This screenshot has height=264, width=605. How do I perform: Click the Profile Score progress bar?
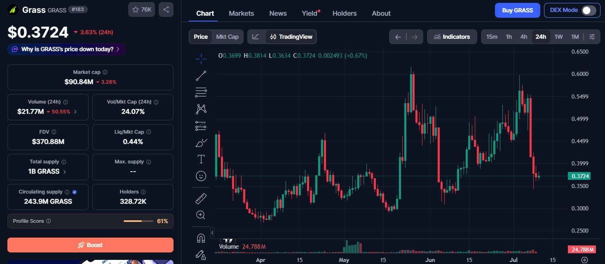(138, 221)
